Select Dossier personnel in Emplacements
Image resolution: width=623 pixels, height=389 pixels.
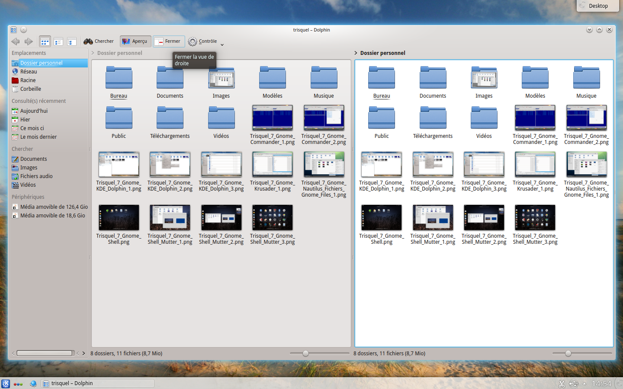click(49, 63)
